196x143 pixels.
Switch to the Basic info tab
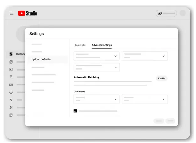pos(80,45)
